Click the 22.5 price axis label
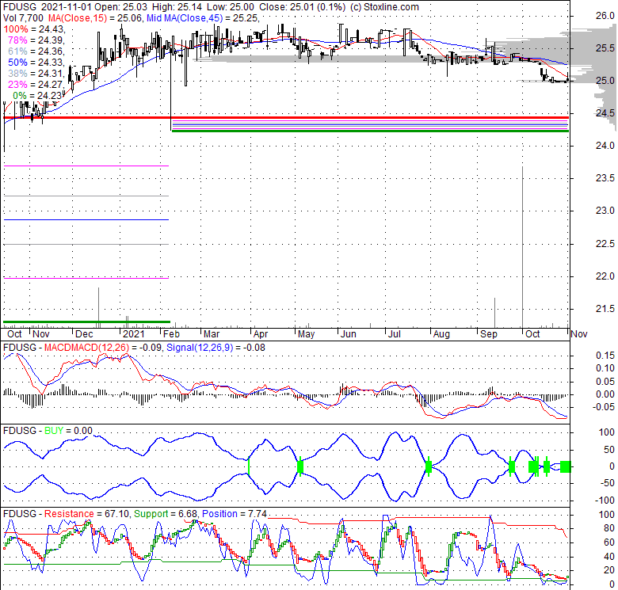Image resolution: width=618 pixels, height=590 pixels. 605,244
